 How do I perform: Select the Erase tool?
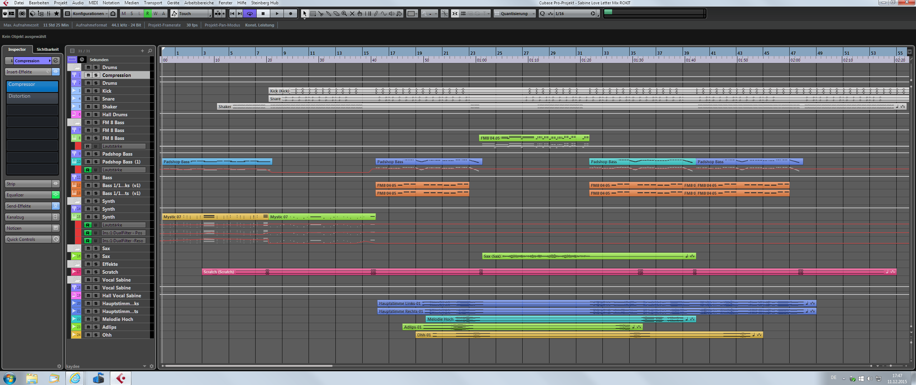click(336, 14)
